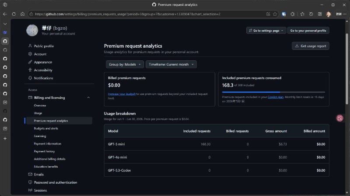350x196 pixels.
Task: Open Education benefits
Action: pyautogui.click(x=46, y=167)
